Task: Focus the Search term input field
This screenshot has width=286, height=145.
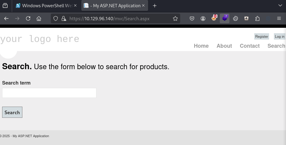Action: pos(49,93)
